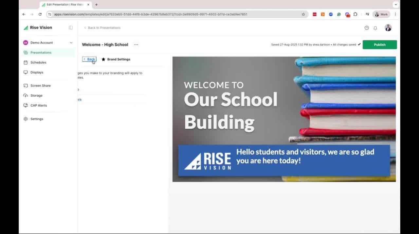Viewport: 419px width, 234px height.
Task: Click the user profile avatar
Action: [388, 28]
